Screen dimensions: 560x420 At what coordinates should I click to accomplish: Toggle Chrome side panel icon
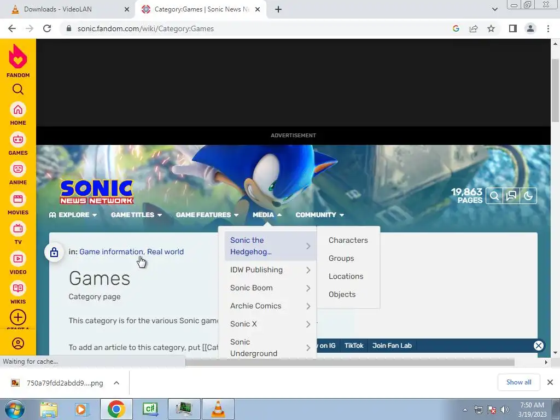(513, 28)
